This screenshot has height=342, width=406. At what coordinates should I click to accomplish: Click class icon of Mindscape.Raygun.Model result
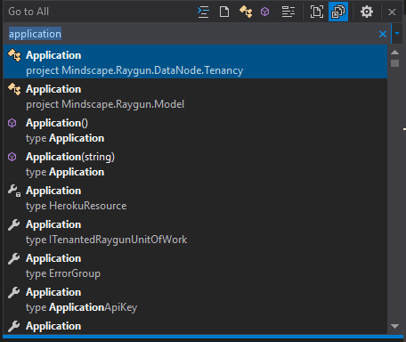point(14,89)
